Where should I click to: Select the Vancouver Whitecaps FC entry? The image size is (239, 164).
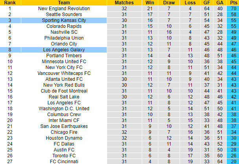64,73
